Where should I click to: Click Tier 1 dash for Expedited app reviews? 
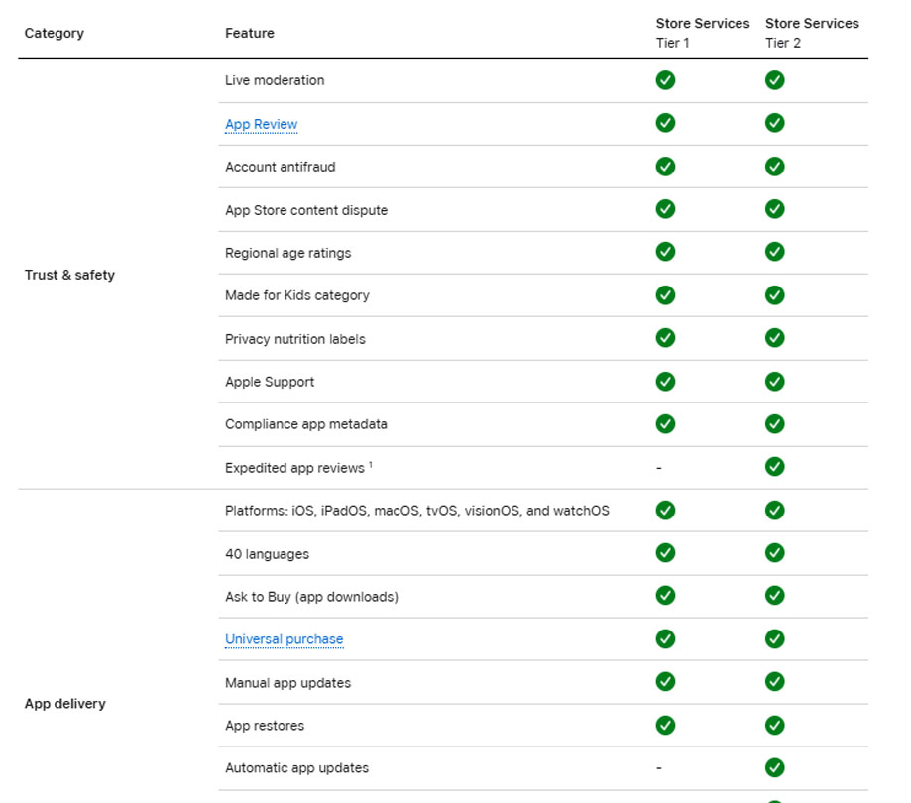pos(659,468)
